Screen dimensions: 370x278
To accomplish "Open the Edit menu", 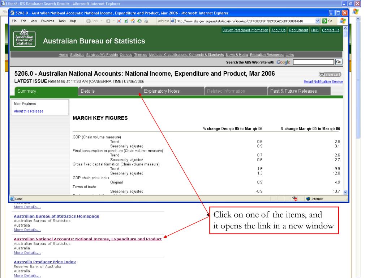I will tap(23, 21).
